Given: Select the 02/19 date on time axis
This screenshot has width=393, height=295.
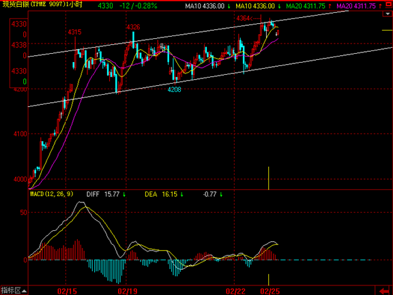Looking at the screenshot, I should point(128,291).
